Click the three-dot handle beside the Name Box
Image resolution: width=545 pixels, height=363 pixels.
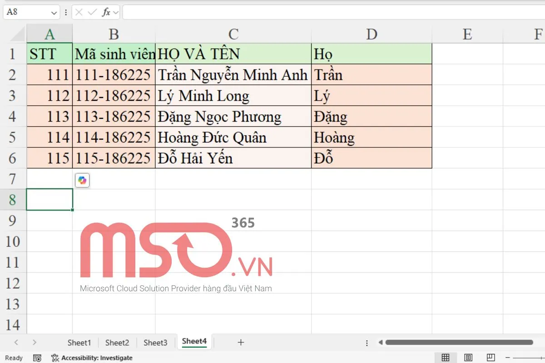66,12
